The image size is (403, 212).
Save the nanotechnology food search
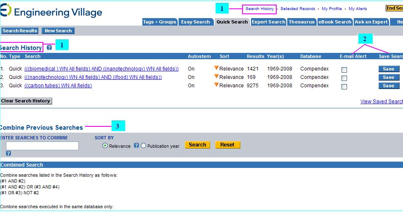[x=389, y=77]
